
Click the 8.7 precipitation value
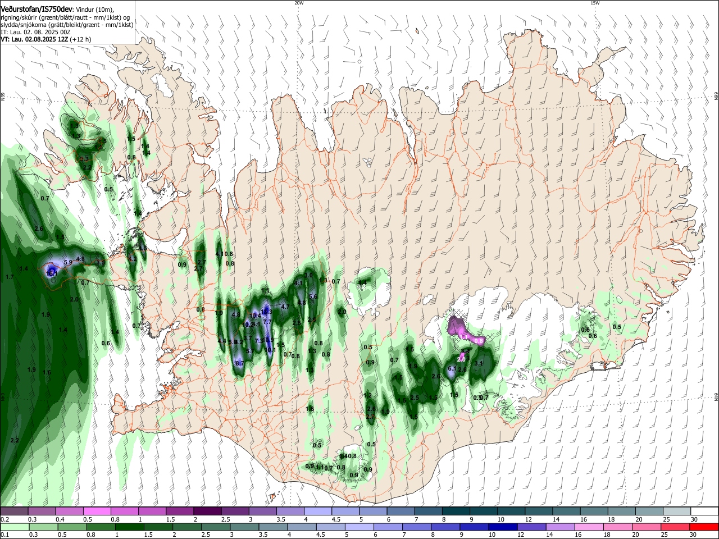[239, 363]
